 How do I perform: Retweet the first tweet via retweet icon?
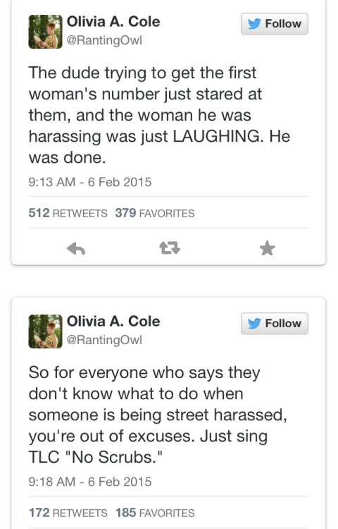tap(170, 248)
